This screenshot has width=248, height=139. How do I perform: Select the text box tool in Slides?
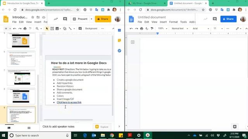tap(52, 29)
